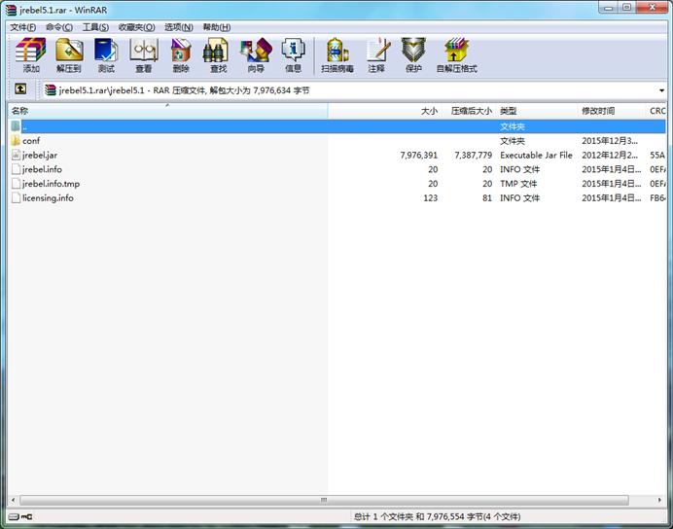Convert to self-extracting format (自解压格式)
This screenshot has width=673, height=529.
coord(457,55)
